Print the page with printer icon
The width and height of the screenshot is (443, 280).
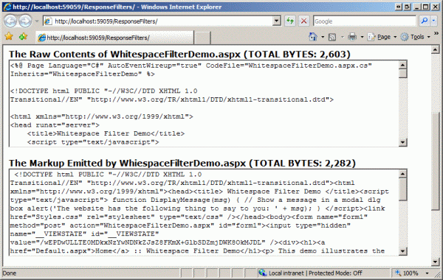pyautogui.click(x=352, y=37)
